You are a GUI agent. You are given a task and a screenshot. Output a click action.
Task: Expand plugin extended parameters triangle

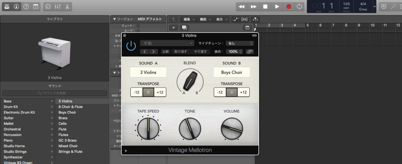pos(126,151)
